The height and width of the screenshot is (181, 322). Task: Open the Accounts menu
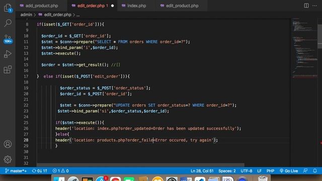click(8, 144)
